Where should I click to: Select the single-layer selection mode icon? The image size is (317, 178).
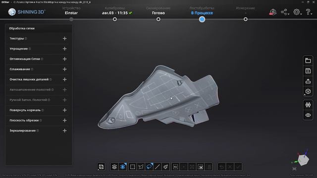tap(114, 167)
